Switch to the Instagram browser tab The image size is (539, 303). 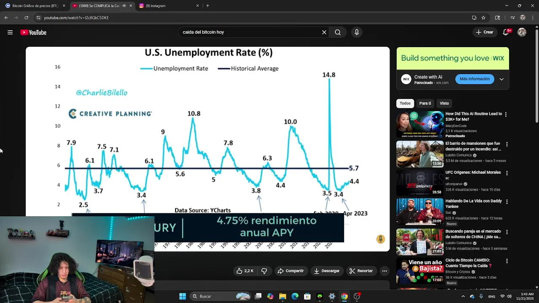point(167,6)
